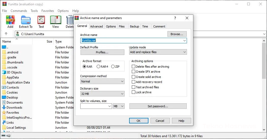Screen dimensions: 267x139
Task: Click the Favorites star icon
Action: click(4, 112)
